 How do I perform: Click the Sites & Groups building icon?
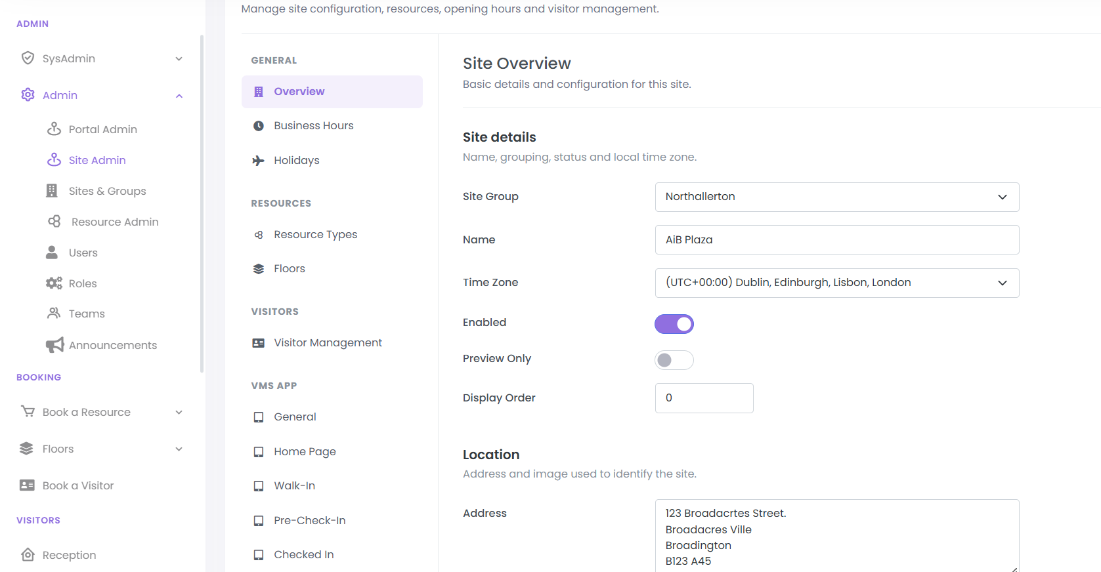click(52, 191)
